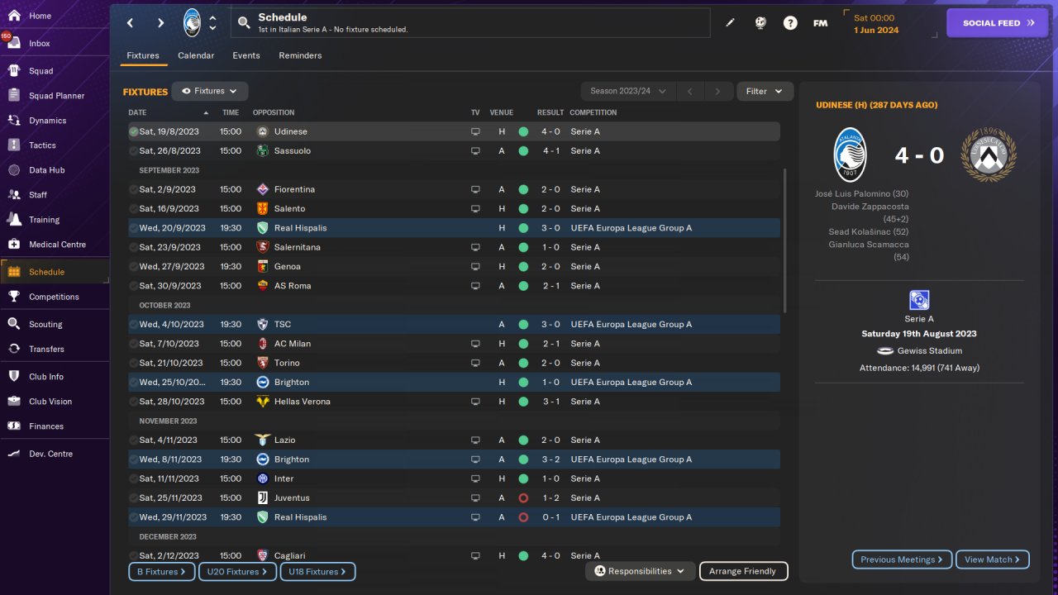Select the Inter opposition name

pyautogui.click(x=284, y=478)
